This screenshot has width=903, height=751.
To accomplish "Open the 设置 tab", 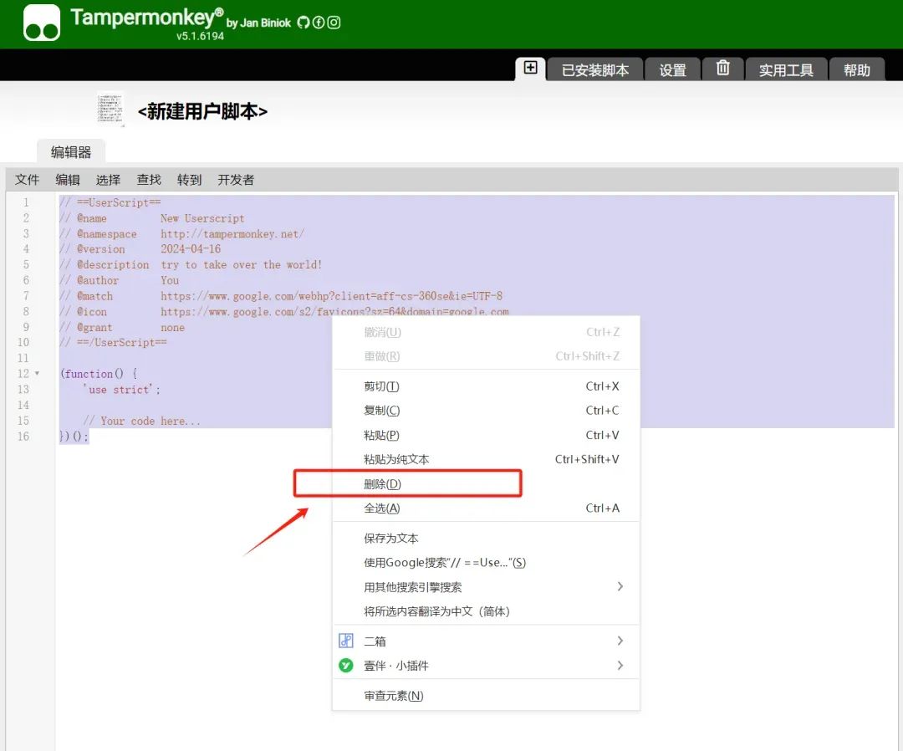I will (672, 70).
